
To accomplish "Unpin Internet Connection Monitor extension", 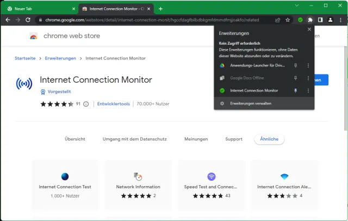I will click(296, 90).
